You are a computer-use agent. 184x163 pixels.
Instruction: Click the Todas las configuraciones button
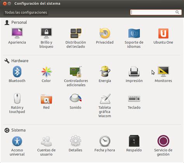click(x=26, y=12)
